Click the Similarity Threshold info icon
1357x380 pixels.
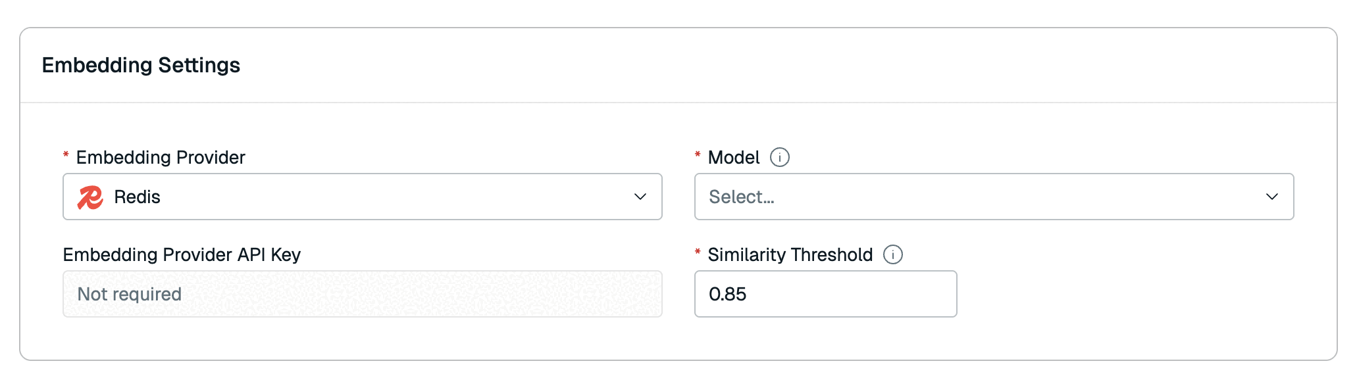pos(893,255)
